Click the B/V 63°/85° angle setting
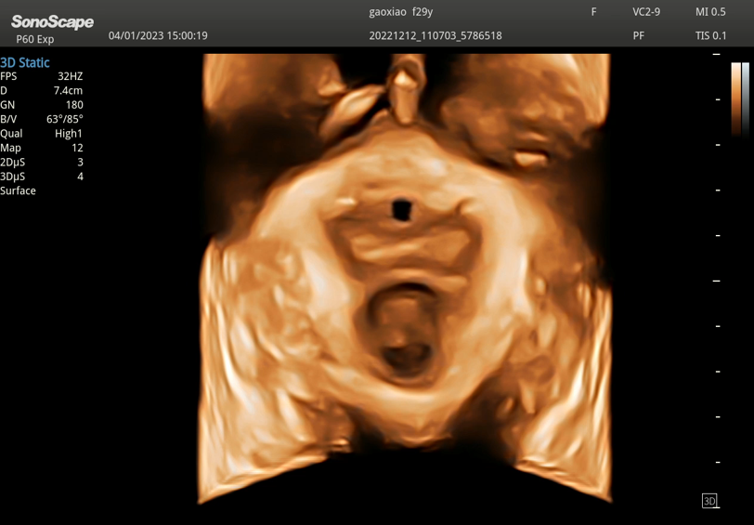This screenshot has height=525, width=754. tap(42, 120)
